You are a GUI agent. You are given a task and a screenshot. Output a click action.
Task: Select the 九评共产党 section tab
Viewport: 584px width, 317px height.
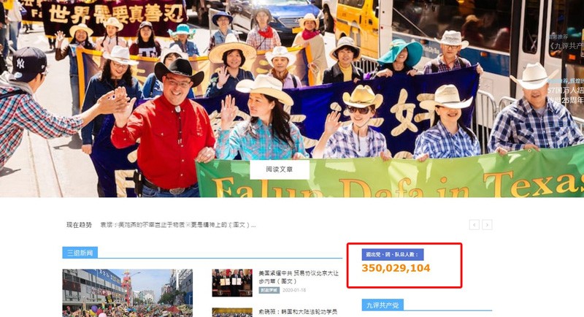383,305
